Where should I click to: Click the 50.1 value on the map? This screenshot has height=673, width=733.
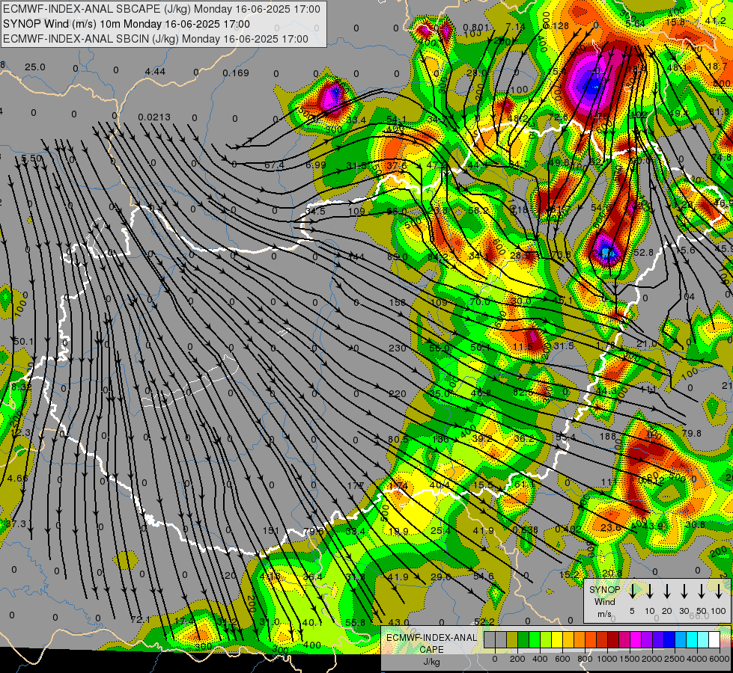pyautogui.click(x=23, y=342)
